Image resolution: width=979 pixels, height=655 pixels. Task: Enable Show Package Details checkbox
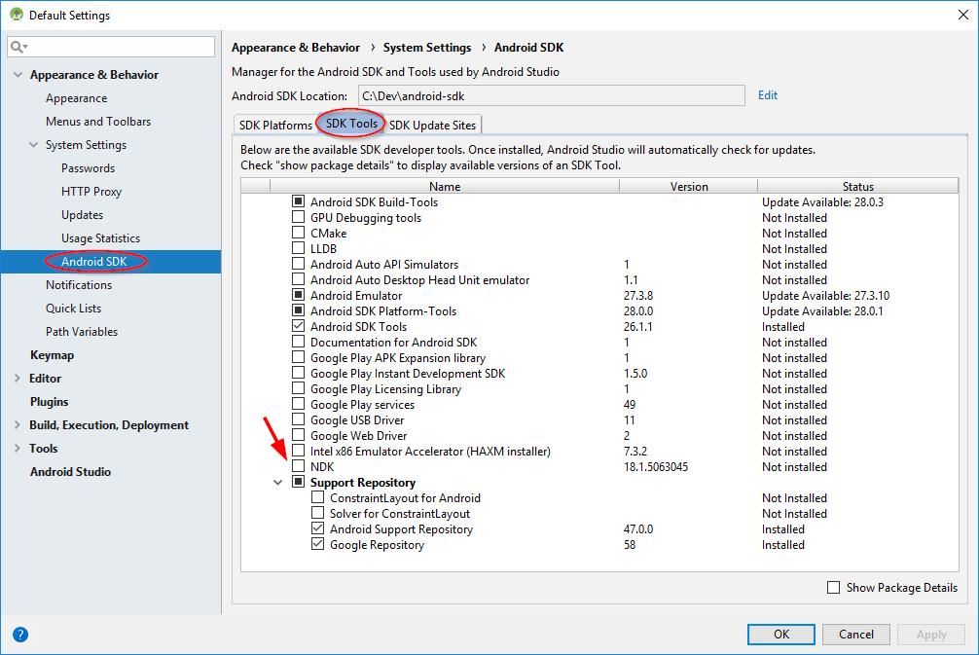[833, 587]
